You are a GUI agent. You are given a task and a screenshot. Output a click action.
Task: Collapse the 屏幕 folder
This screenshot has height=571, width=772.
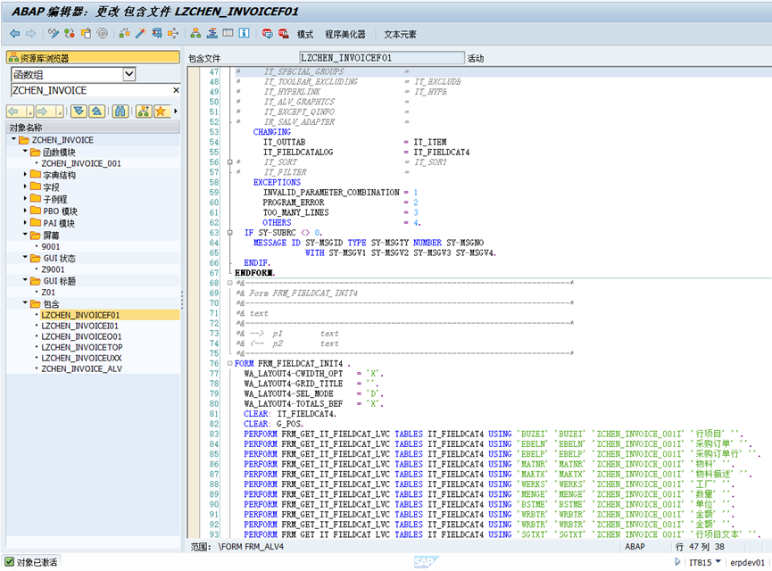coord(25,235)
